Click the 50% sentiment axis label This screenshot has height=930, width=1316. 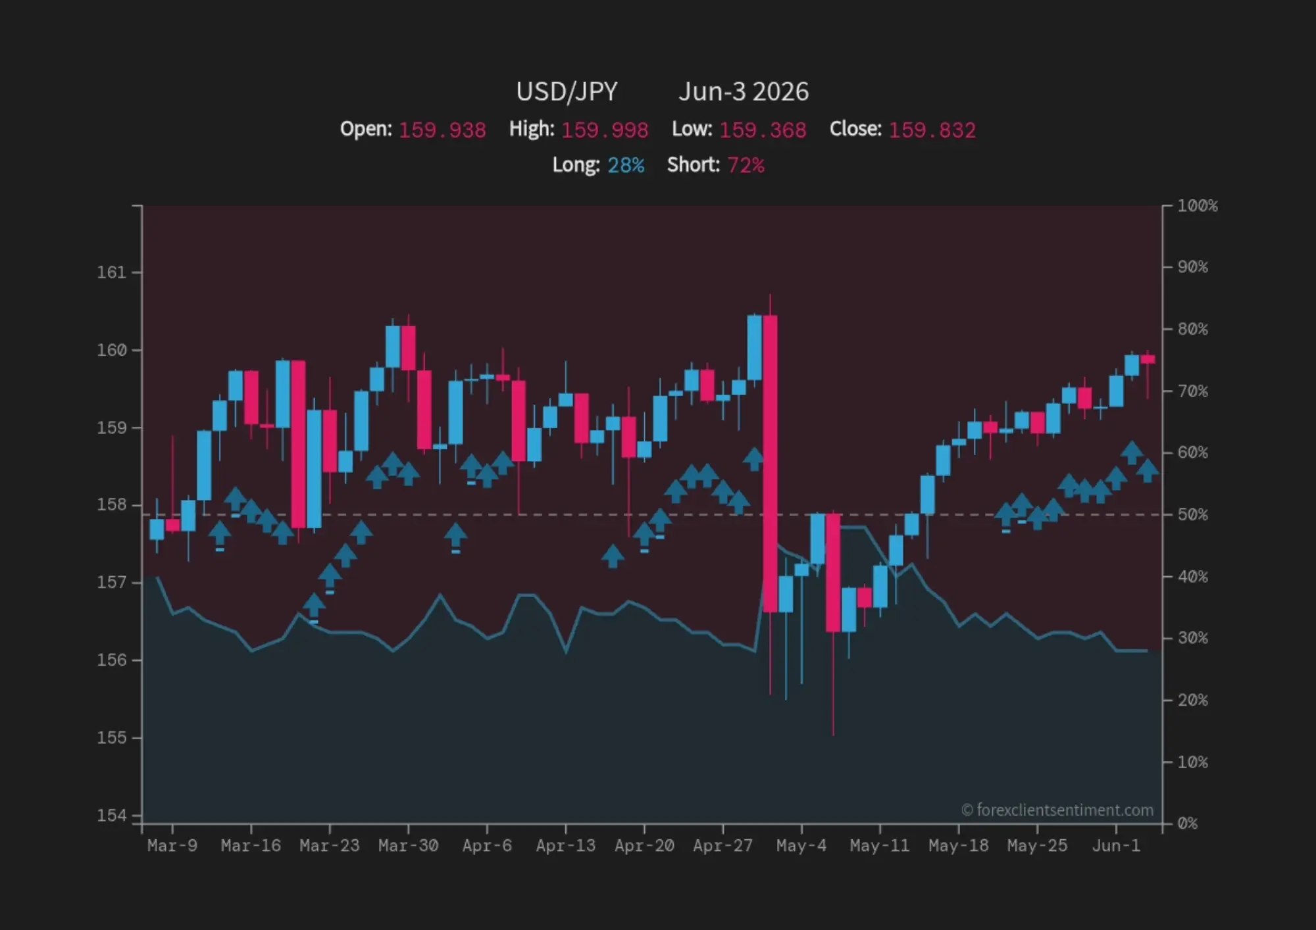pos(1193,514)
